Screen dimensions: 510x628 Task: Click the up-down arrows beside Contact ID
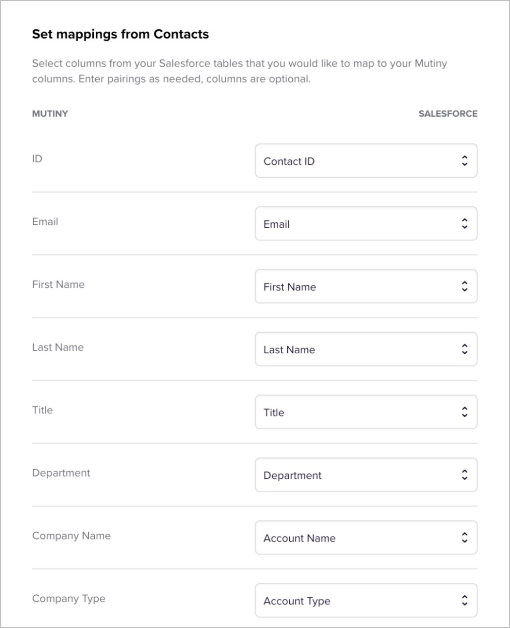tap(465, 161)
